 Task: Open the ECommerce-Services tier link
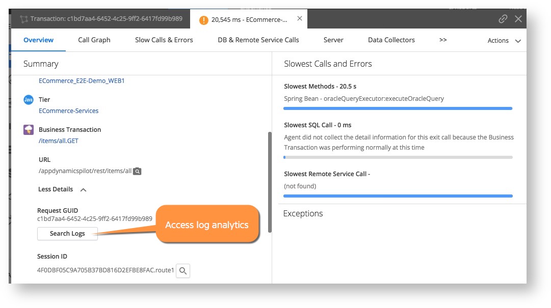tap(68, 111)
